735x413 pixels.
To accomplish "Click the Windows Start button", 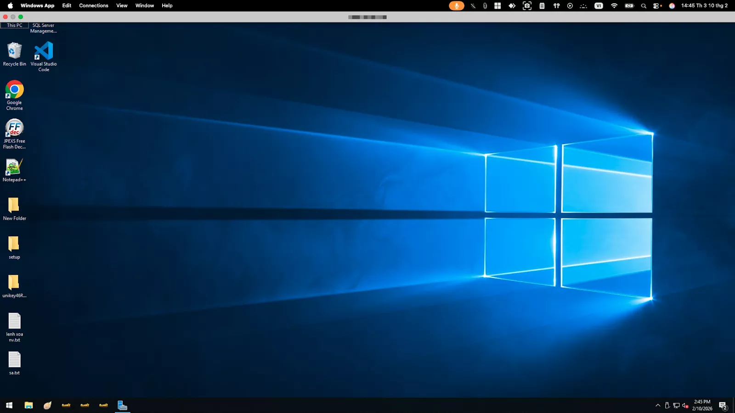I will (9, 405).
